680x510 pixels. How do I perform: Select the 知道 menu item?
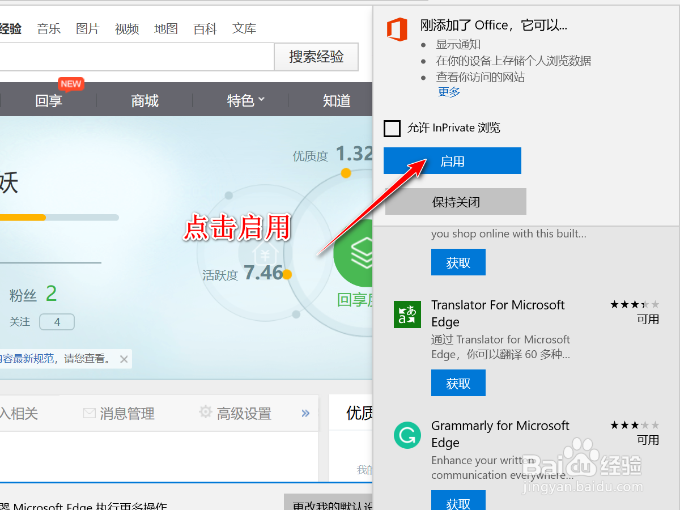(337, 101)
